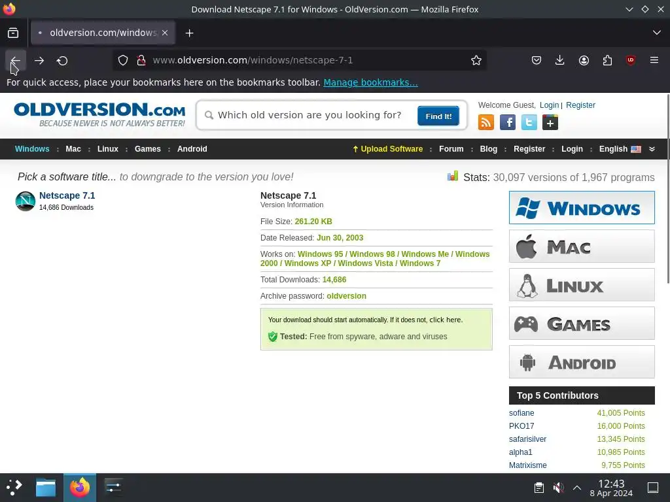Image resolution: width=670 pixels, height=502 pixels.
Task: Open a new tab with plus button
Action: [x=189, y=33]
